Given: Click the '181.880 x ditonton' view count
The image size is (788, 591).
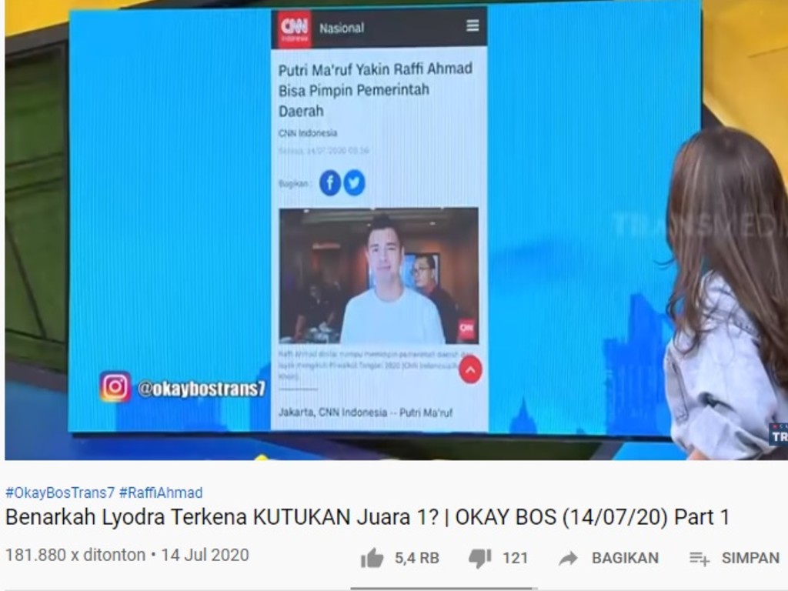Looking at the screenshot, I should coord(75,555).
